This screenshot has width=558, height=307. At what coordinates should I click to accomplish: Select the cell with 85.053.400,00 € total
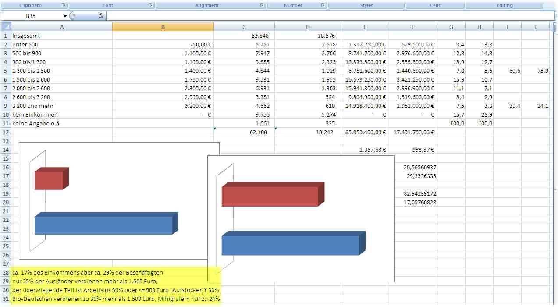pyautogui.click(x=365, y=132)
